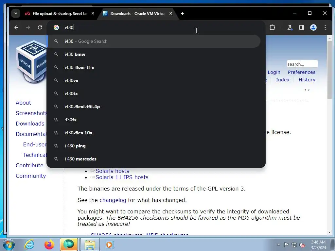Show hidden tray icons arrow
Viewport: 335px width, 251px height.
coord(278,245)
